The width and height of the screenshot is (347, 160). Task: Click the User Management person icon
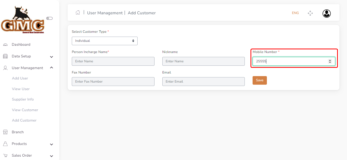[x=5, y=68]
